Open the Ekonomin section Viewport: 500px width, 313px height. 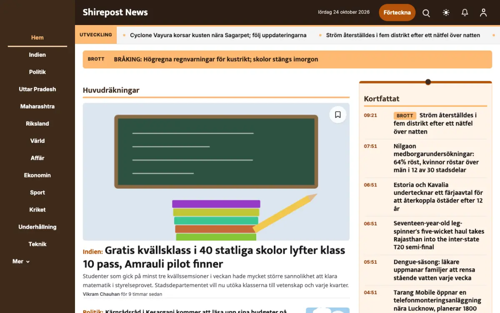point(37,175)
